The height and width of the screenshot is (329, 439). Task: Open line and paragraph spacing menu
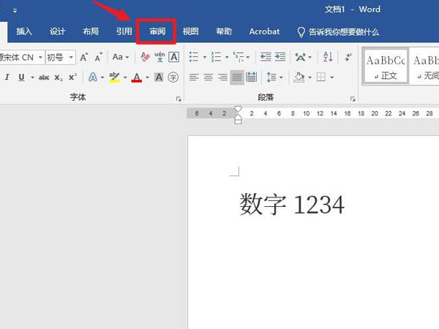[274, 77]
